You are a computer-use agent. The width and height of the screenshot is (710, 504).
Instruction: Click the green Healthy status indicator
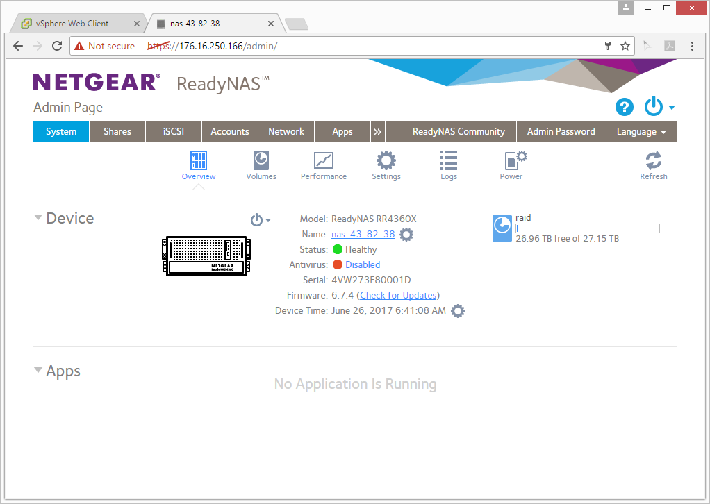[338, 249]
